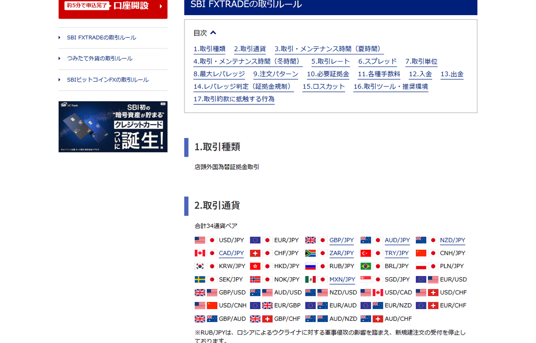The width and height of the screenshot is (536, 343).
Task: Click the Turkish flag beside TRY/JPY
Action: pos(366,253)
